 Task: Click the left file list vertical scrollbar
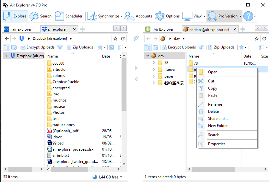point(124,84)
